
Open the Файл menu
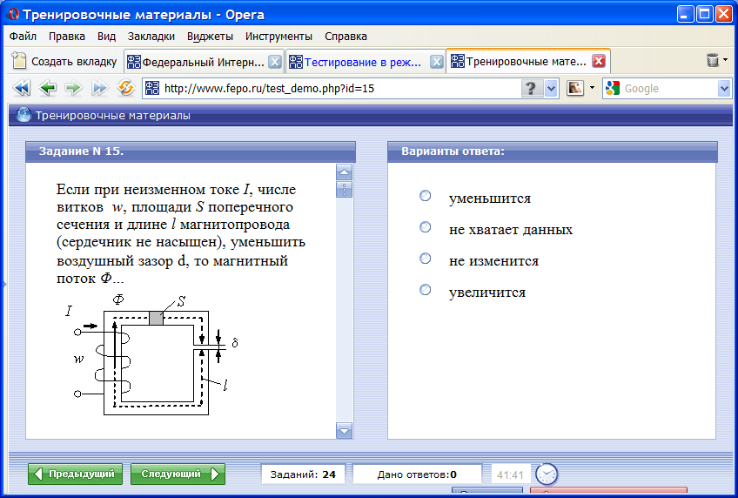(23, 37)
